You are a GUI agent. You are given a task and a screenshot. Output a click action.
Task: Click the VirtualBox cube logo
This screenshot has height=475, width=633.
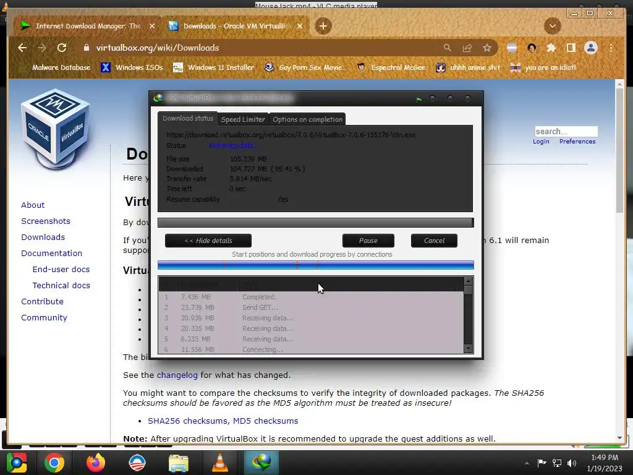pos(55,129)
